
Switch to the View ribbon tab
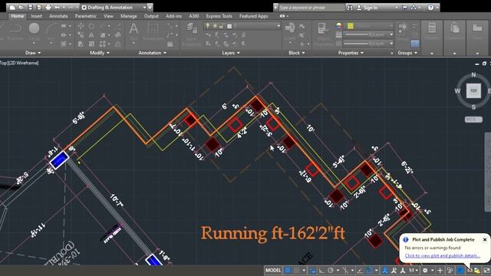click(108, 16)
